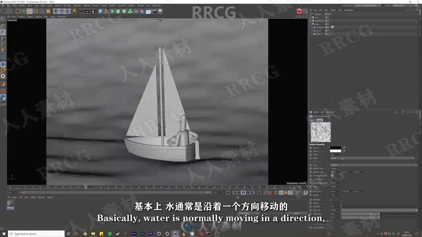Toggle the Z axis lock
The height and width of the screenshot is (237, 422).
click(68, 11)
